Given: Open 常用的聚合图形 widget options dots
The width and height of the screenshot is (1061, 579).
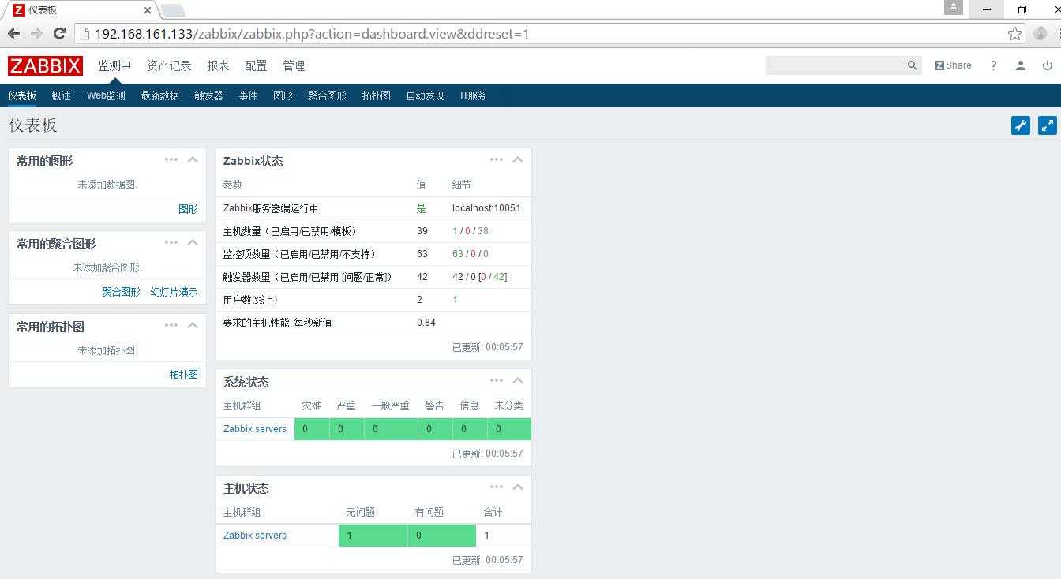Looking at the screenshot, I should (x=171, y=242).
